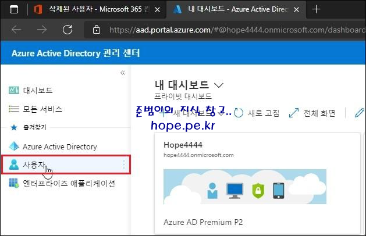
Task: Open 대시보드 in the sidebar
Action: pos(38,91)
